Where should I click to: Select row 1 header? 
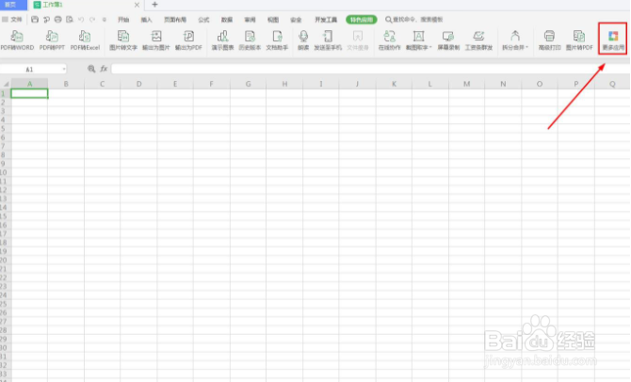4,93
